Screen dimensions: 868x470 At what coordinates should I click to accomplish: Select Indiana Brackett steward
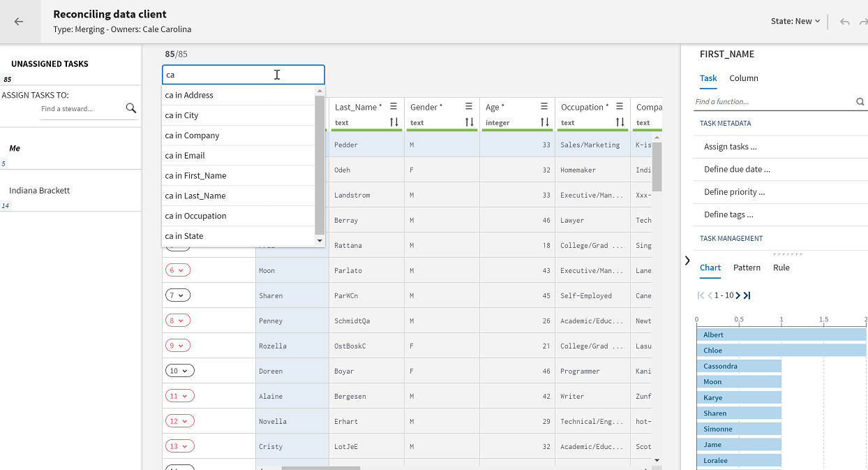pos(40,191)
